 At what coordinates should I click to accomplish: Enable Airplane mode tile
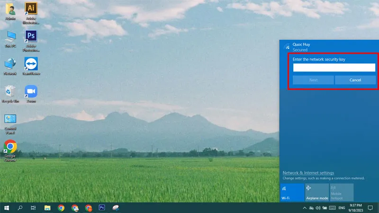click(317, 193)
